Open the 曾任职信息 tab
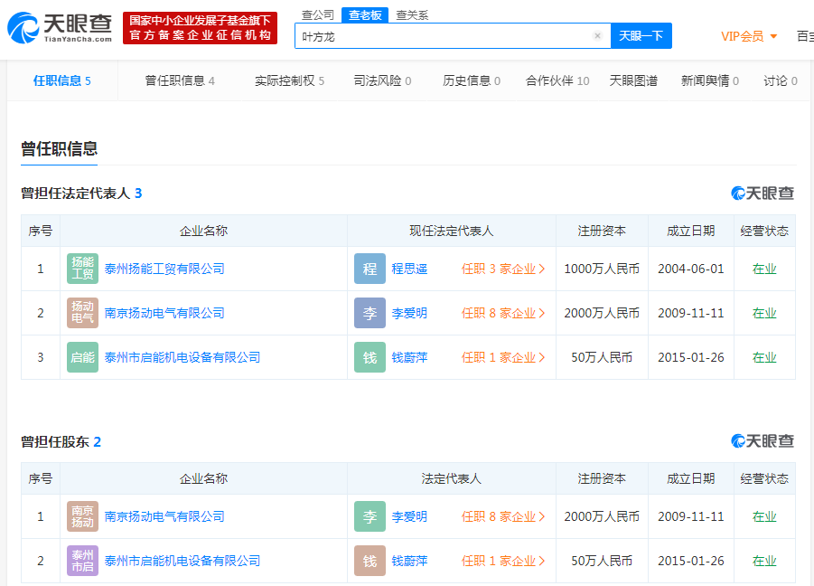This screenshot has height=586, width=814. (179, 80)
